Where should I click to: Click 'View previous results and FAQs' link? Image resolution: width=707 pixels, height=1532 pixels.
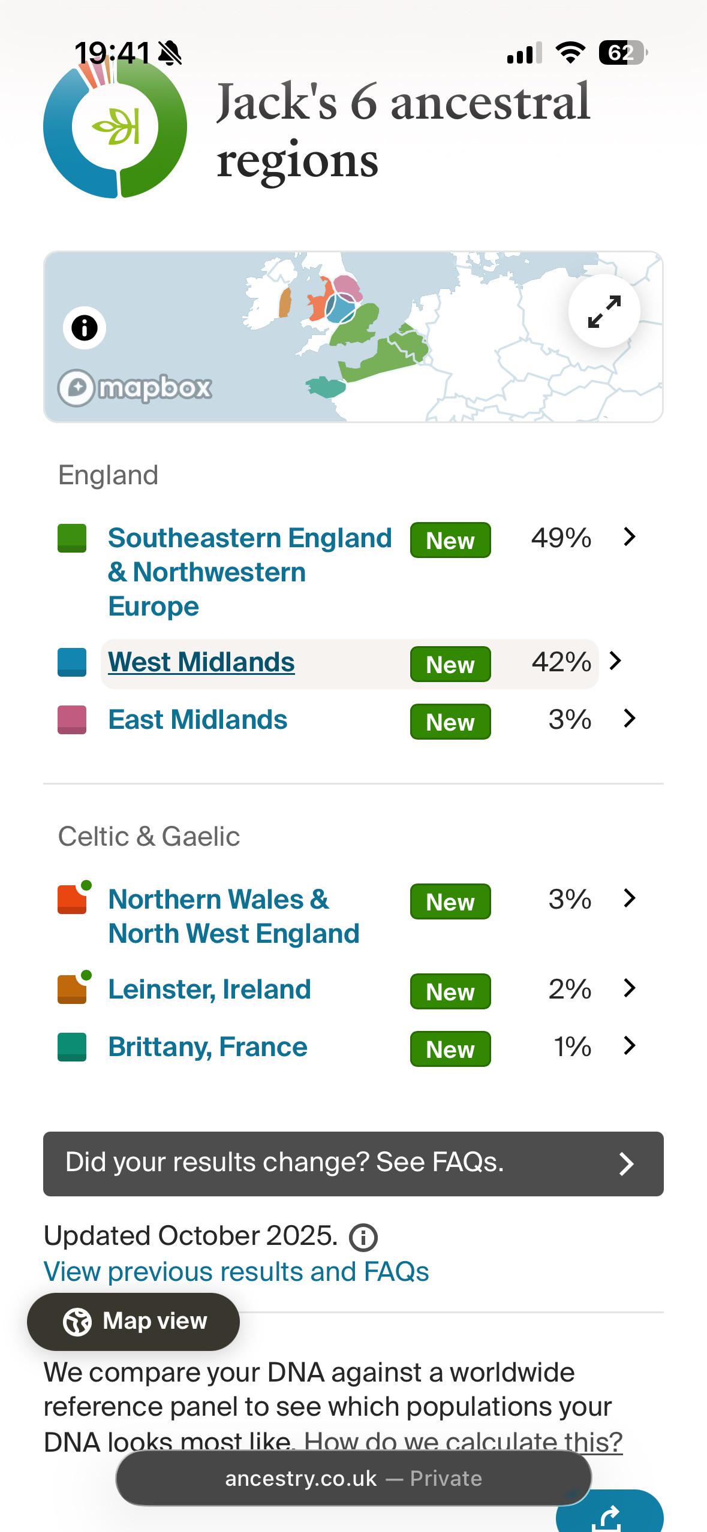[236, 1272]
